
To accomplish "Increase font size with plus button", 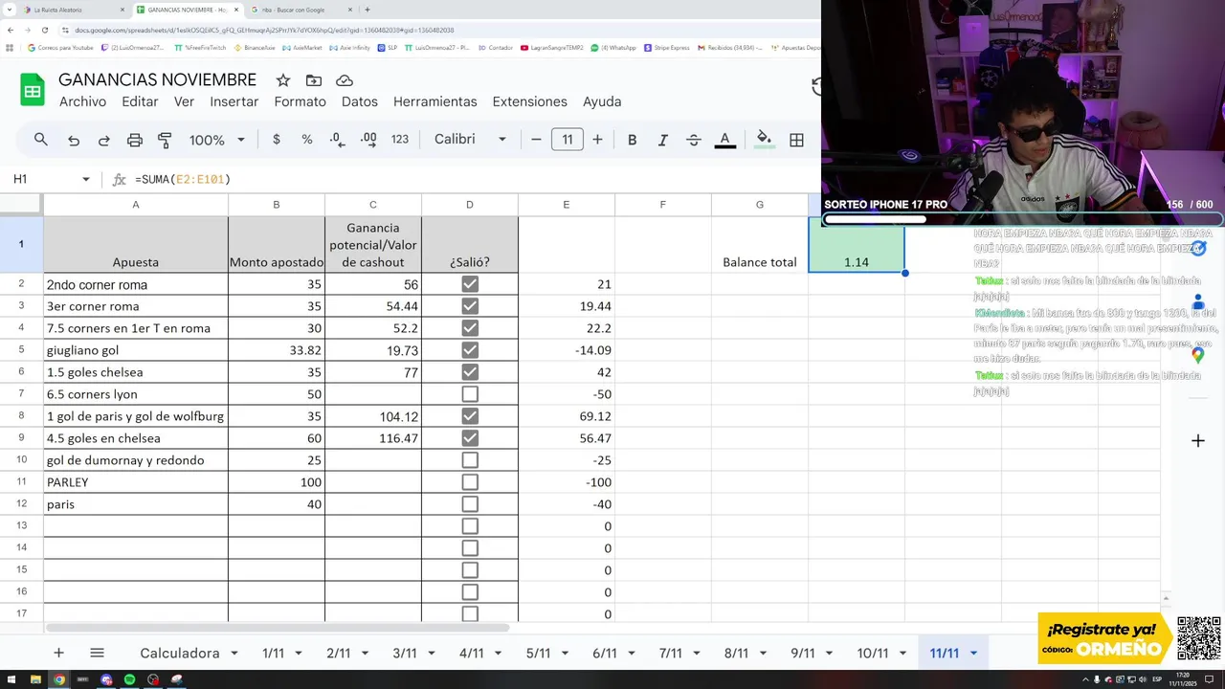I will [x=597, y=140].
